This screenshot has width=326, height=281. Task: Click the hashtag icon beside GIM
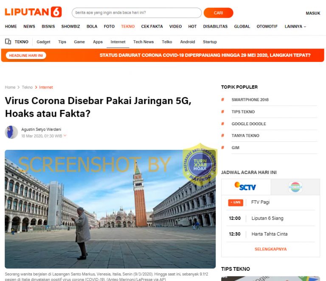coord(223,148)
